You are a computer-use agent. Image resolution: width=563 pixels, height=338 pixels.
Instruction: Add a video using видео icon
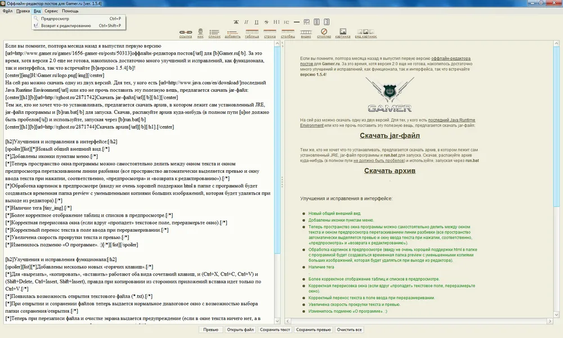(306, 33)
